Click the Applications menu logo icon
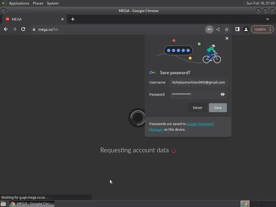 click(x=4, y=3)
